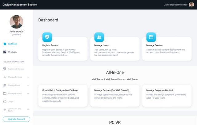Screen dimensions: 197x125
Task: Click the Registered Devices shield icon
Action: [x=5, y=69]
